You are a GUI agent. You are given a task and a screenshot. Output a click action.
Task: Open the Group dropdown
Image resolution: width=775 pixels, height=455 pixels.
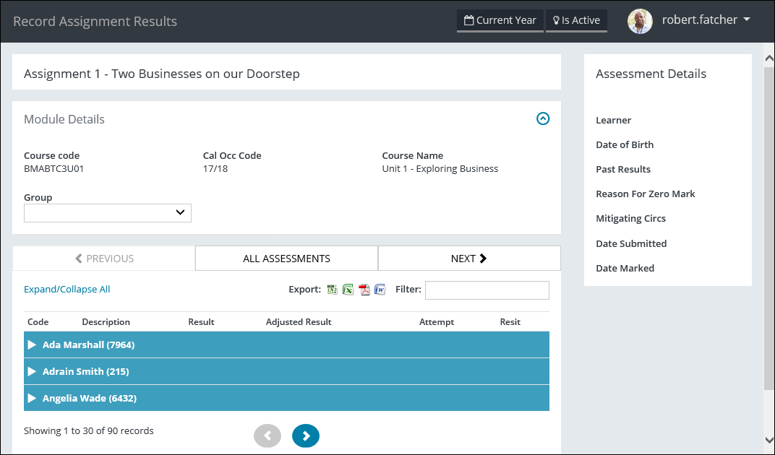click(108, 213)
